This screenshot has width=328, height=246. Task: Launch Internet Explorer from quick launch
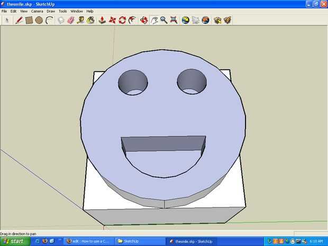click(38, 241)
